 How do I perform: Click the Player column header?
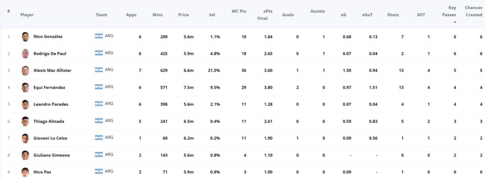[x=27, y=15]
